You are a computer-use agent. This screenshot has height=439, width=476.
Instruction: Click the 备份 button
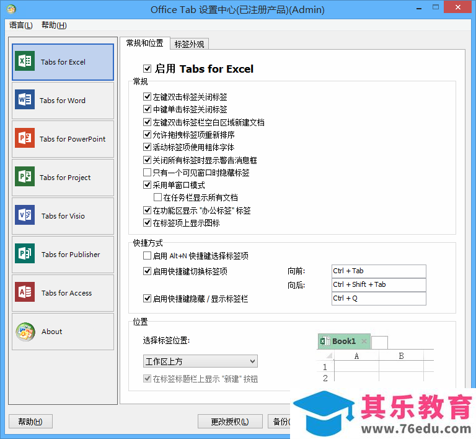[x=280, y=422]
